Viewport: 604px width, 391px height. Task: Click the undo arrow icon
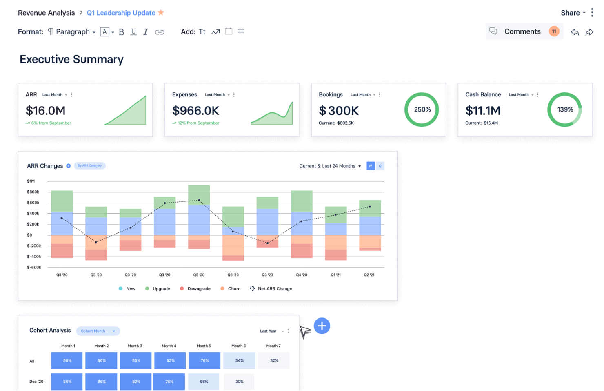point(575,32)
